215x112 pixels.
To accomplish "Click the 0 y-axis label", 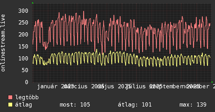I will pyautogui.click(x=27, y=82).
